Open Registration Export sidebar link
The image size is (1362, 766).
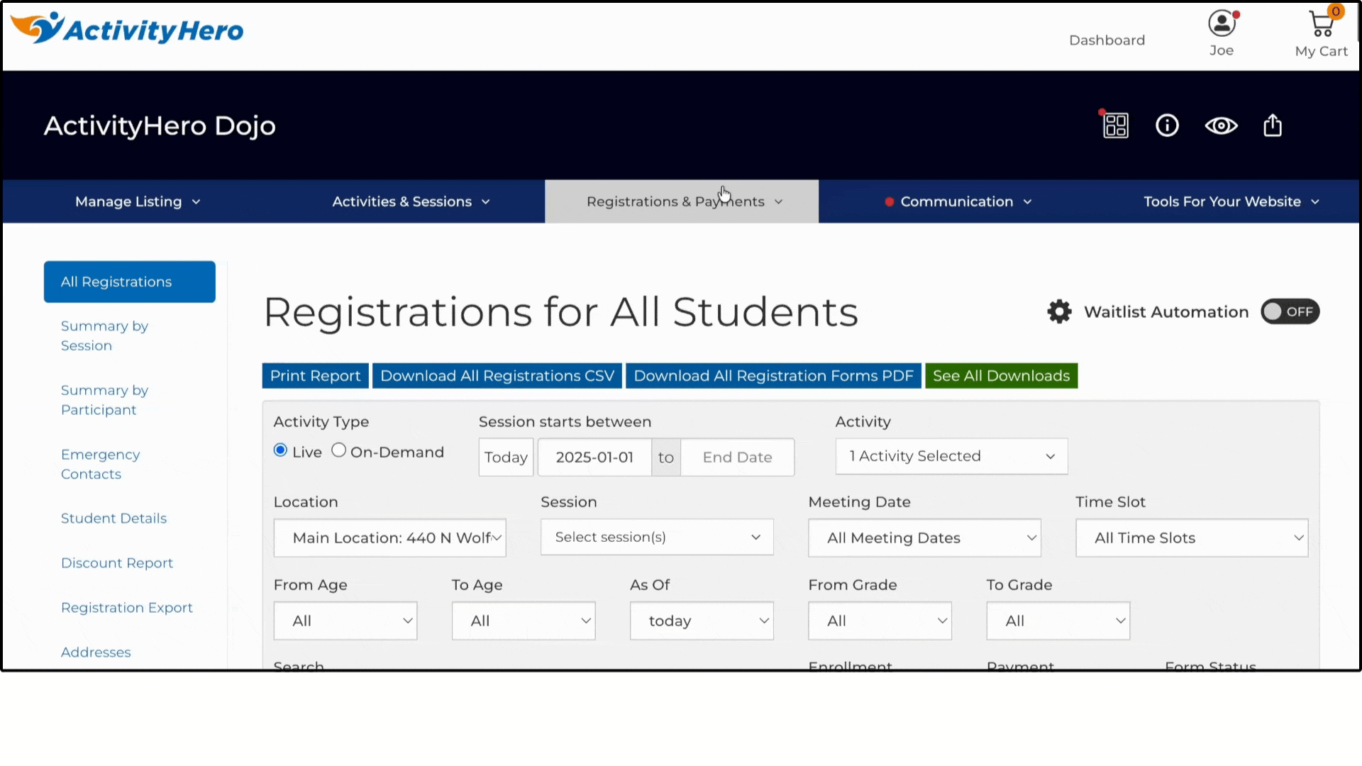pos(127,608)
